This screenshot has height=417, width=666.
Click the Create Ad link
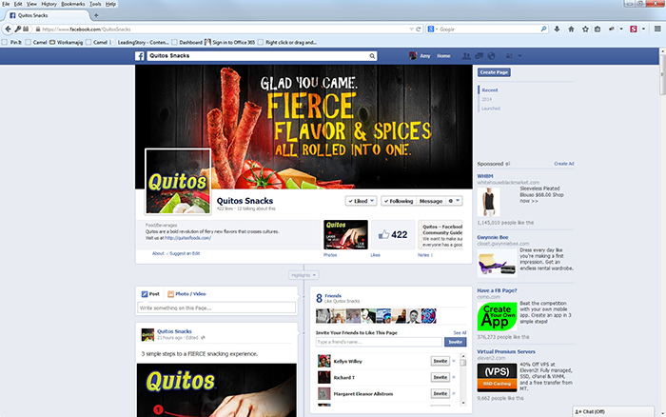click(563, 164)
